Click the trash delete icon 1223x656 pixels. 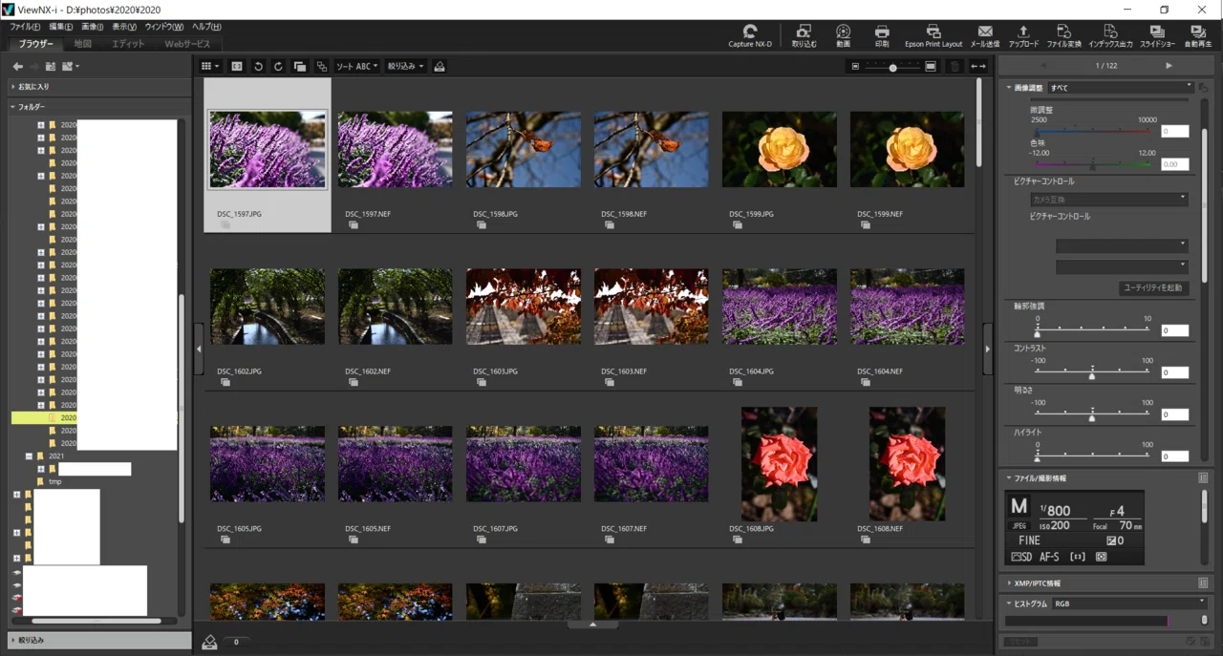[955, 66]
